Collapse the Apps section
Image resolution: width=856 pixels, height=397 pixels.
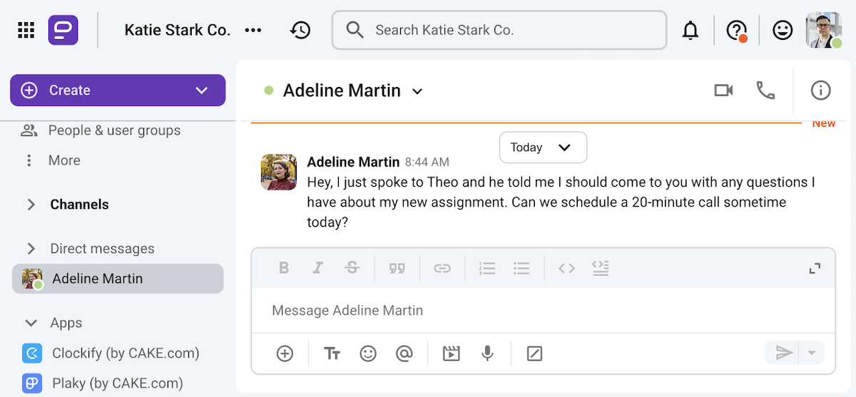[x=31, y=323]
